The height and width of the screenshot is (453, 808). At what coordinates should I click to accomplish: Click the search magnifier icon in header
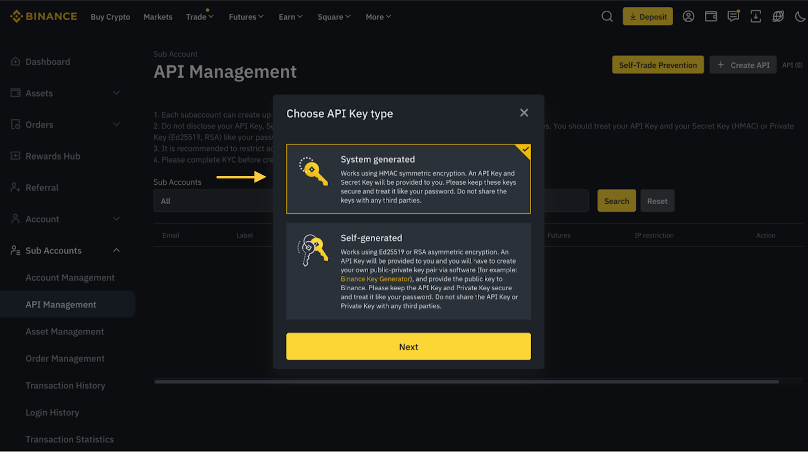[607, 17]
